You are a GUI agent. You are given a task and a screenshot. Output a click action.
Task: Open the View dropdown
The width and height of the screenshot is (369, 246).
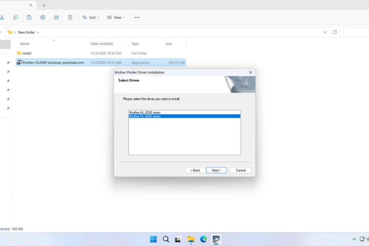point(115,17)
